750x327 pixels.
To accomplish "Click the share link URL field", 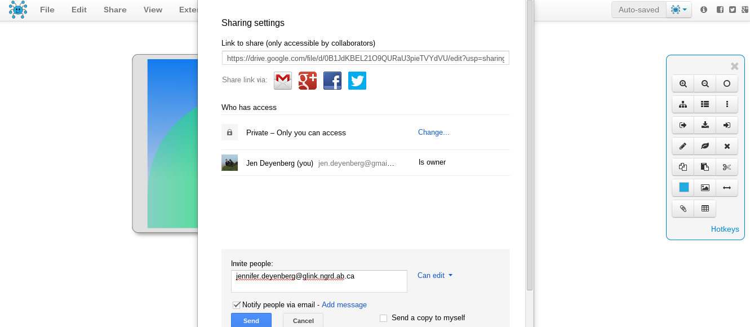I will (366, 58).
